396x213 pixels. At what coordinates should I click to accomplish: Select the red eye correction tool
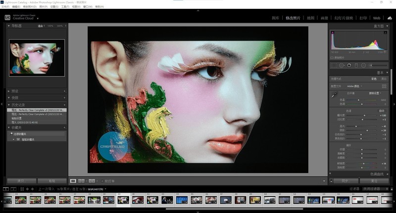(348, 65)
